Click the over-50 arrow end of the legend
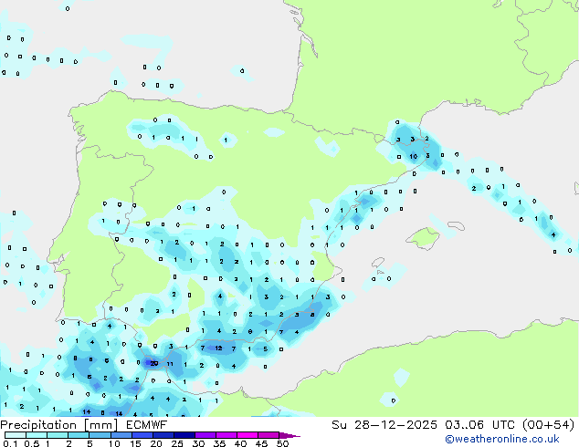The image size is (579, 447). (289, 435)
